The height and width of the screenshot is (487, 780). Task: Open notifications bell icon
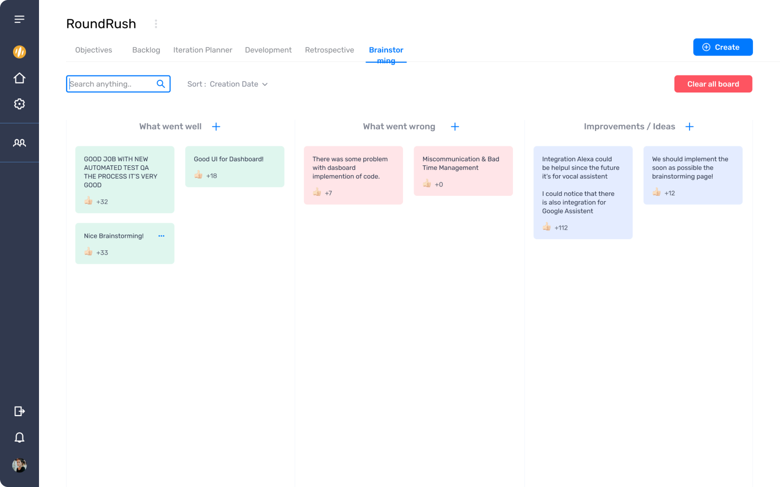pyautogui.click(x=19, y=438)
